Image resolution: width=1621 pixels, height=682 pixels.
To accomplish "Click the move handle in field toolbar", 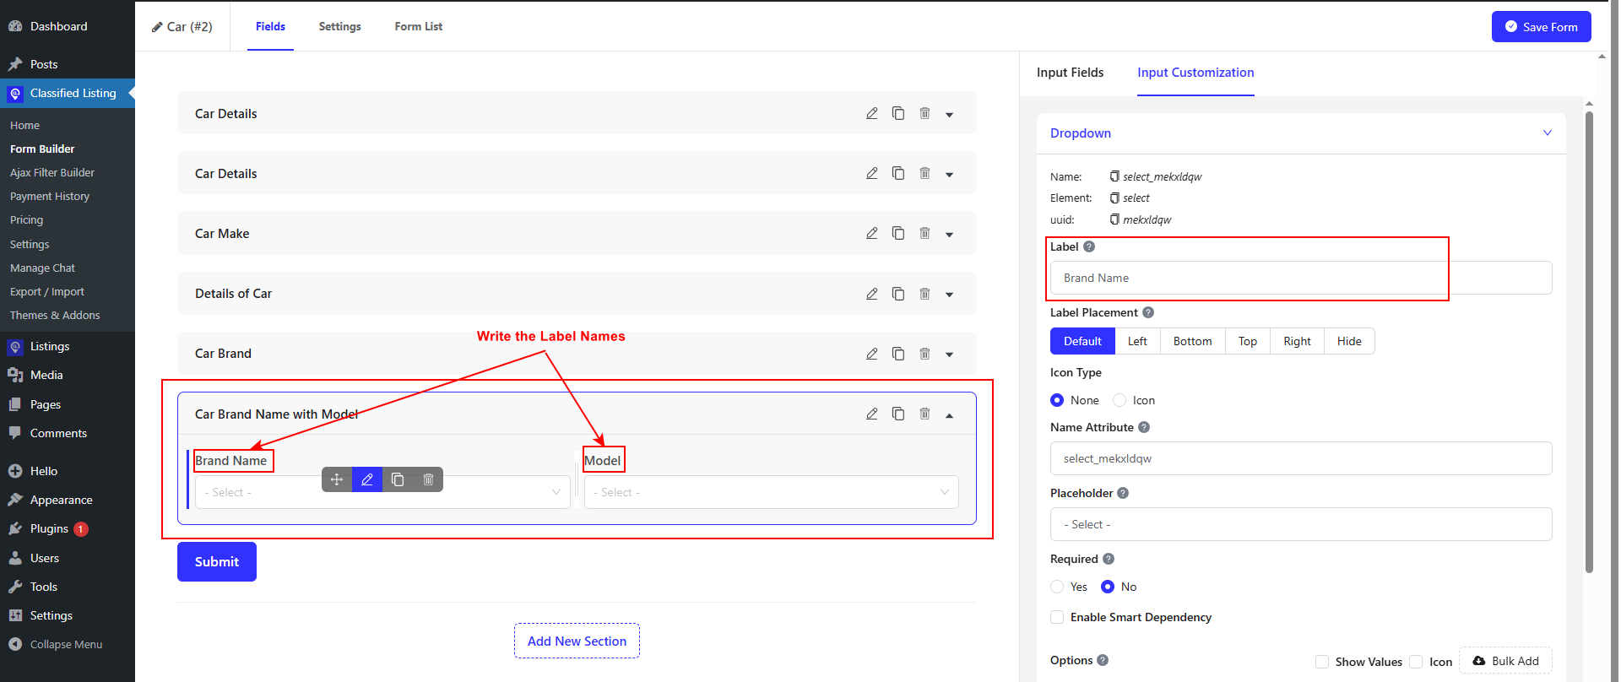I will (x=337, y=479).
